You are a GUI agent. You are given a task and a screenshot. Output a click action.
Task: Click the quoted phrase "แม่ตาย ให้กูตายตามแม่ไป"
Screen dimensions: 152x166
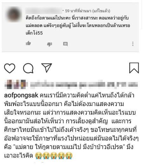[47, 147]
